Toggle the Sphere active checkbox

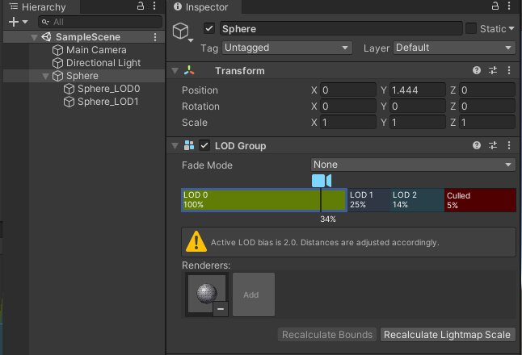[x=209, y=29]
